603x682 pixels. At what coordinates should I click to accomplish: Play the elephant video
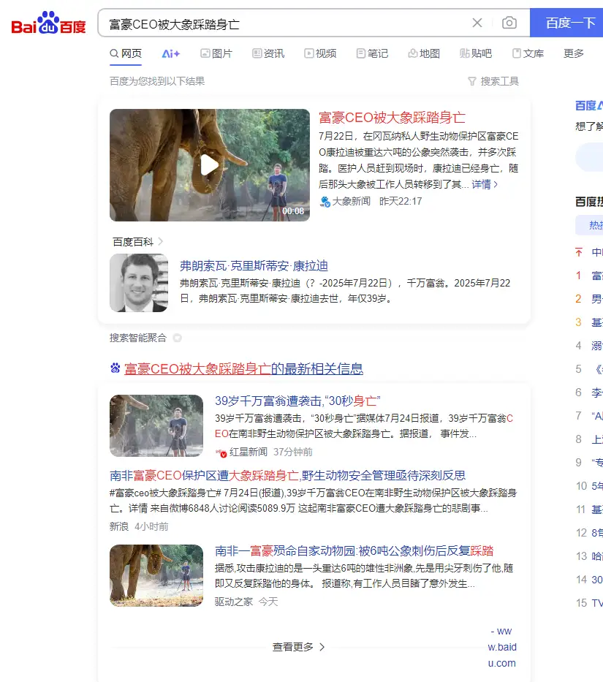coord(210,165)
